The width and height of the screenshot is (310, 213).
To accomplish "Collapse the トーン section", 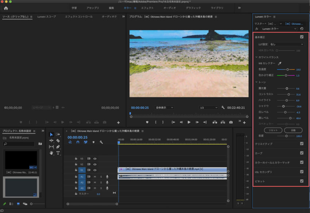I will [x=256, y=82].
